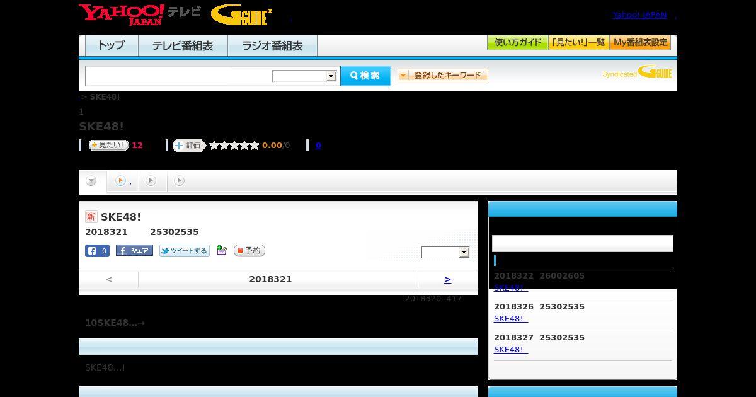Click the 予約 record button

click(249, 251)
